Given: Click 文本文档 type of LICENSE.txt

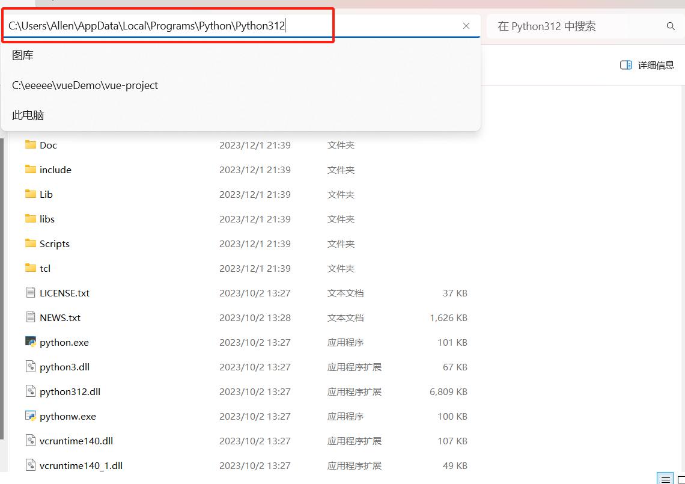Looking at the screenshot, I should click(346, 293).
